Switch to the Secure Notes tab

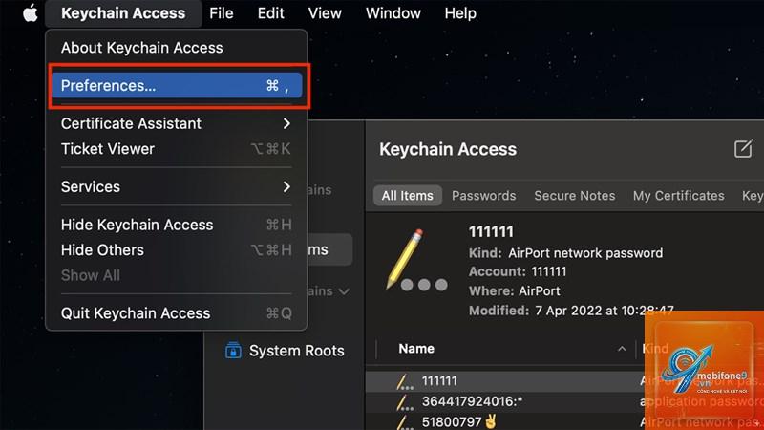(x=575, y=196)
